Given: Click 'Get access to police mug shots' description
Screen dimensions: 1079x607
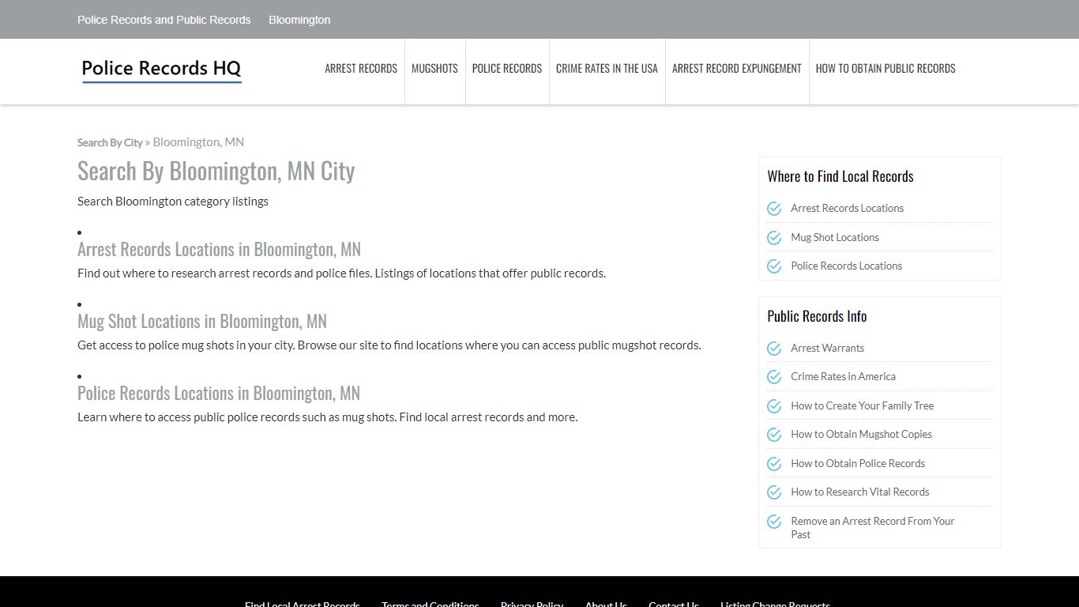Looking at the screenshot, I should (389, 345).
